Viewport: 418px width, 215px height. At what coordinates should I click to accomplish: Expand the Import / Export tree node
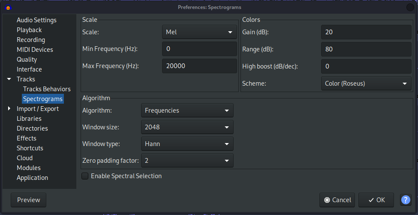(9, 109)
